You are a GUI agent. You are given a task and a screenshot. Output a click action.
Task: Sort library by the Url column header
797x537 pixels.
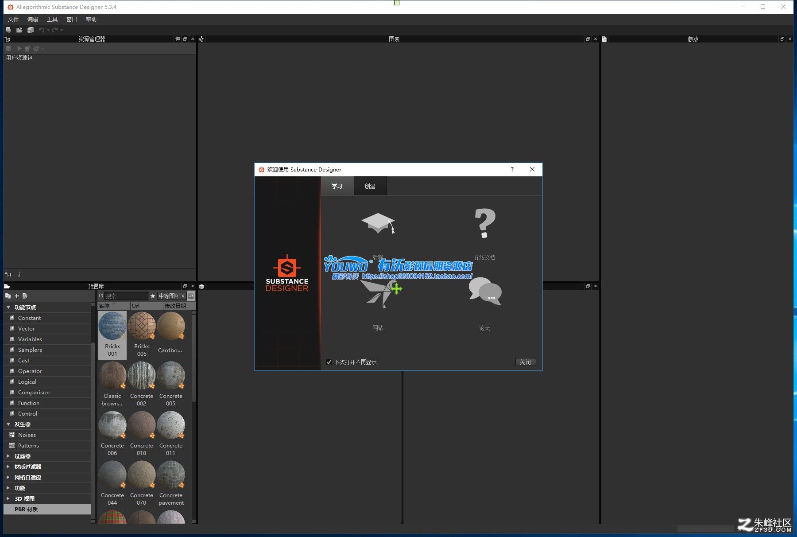147,306
